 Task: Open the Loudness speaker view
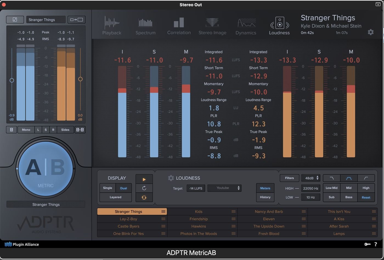[x=279, y=26]
